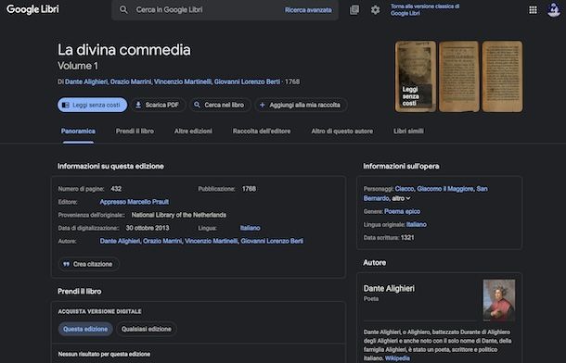Select 'National Library of the Netherlands' text

coord(179,215)
